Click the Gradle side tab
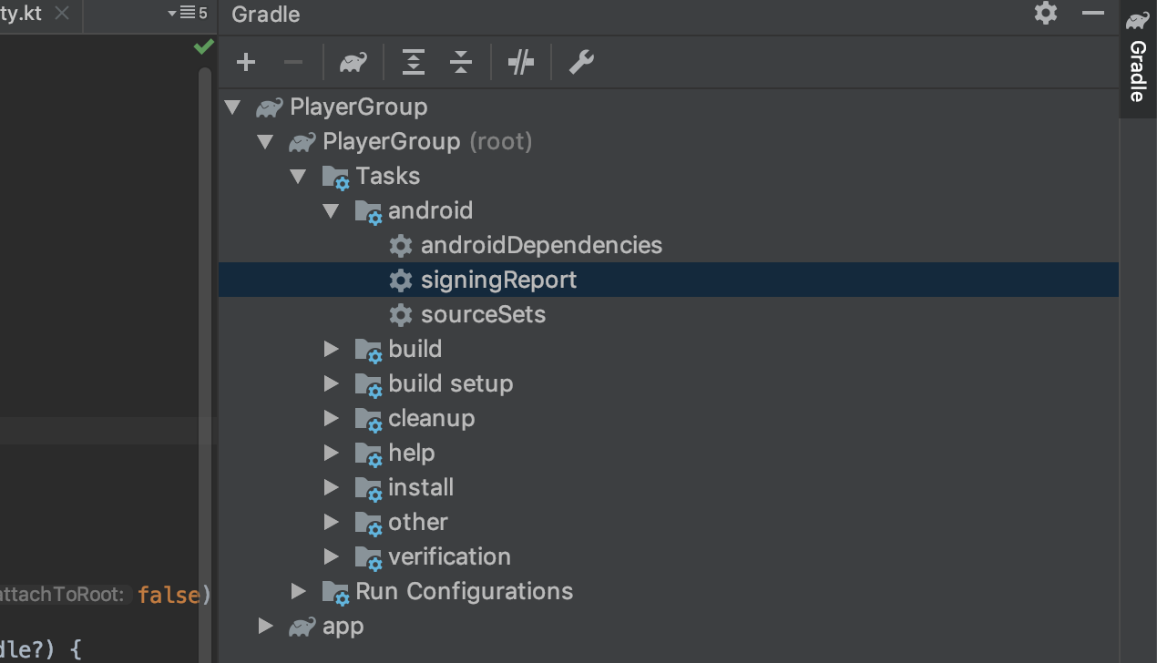The image size is (1157, 663). [x=1137, y=58]
